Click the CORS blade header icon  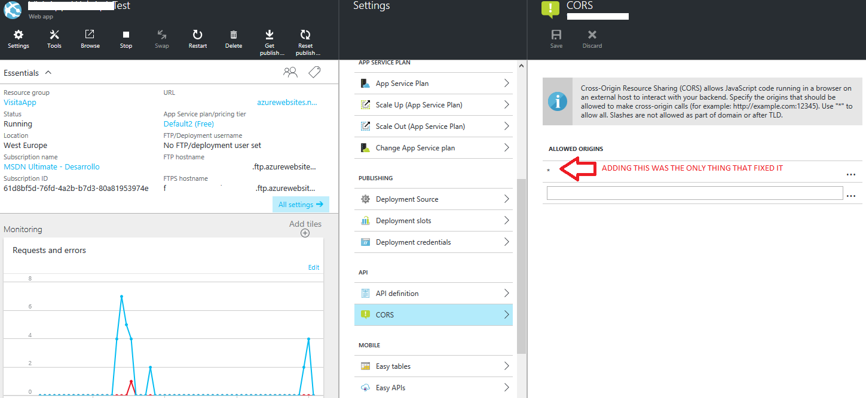click(550, 8)
